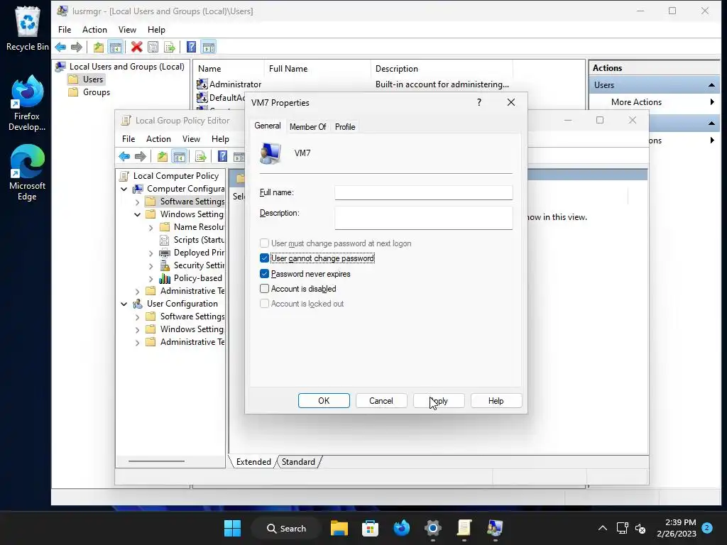Screen dimensions: 727x545
Task: Click Description column header in lusrmgr
Action: tap(442, 69)
